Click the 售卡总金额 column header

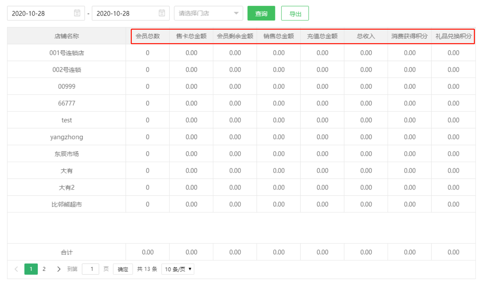click(x=191, y=36)
